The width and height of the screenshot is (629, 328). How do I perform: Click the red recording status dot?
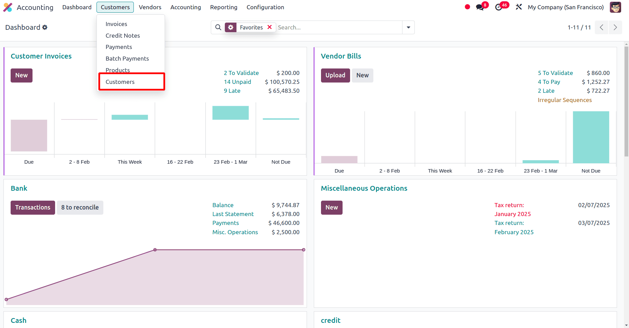(x=467, y=7)
